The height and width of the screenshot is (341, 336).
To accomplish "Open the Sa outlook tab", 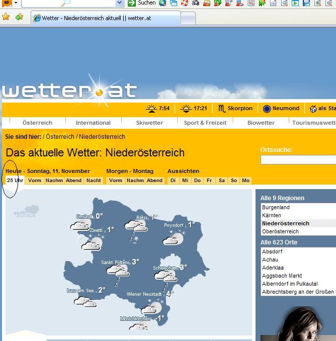I will tap(222, 180).
